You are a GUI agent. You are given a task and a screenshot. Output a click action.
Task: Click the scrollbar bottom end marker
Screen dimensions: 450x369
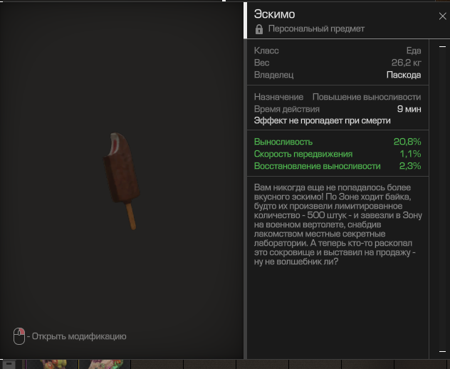click(442, 351)
